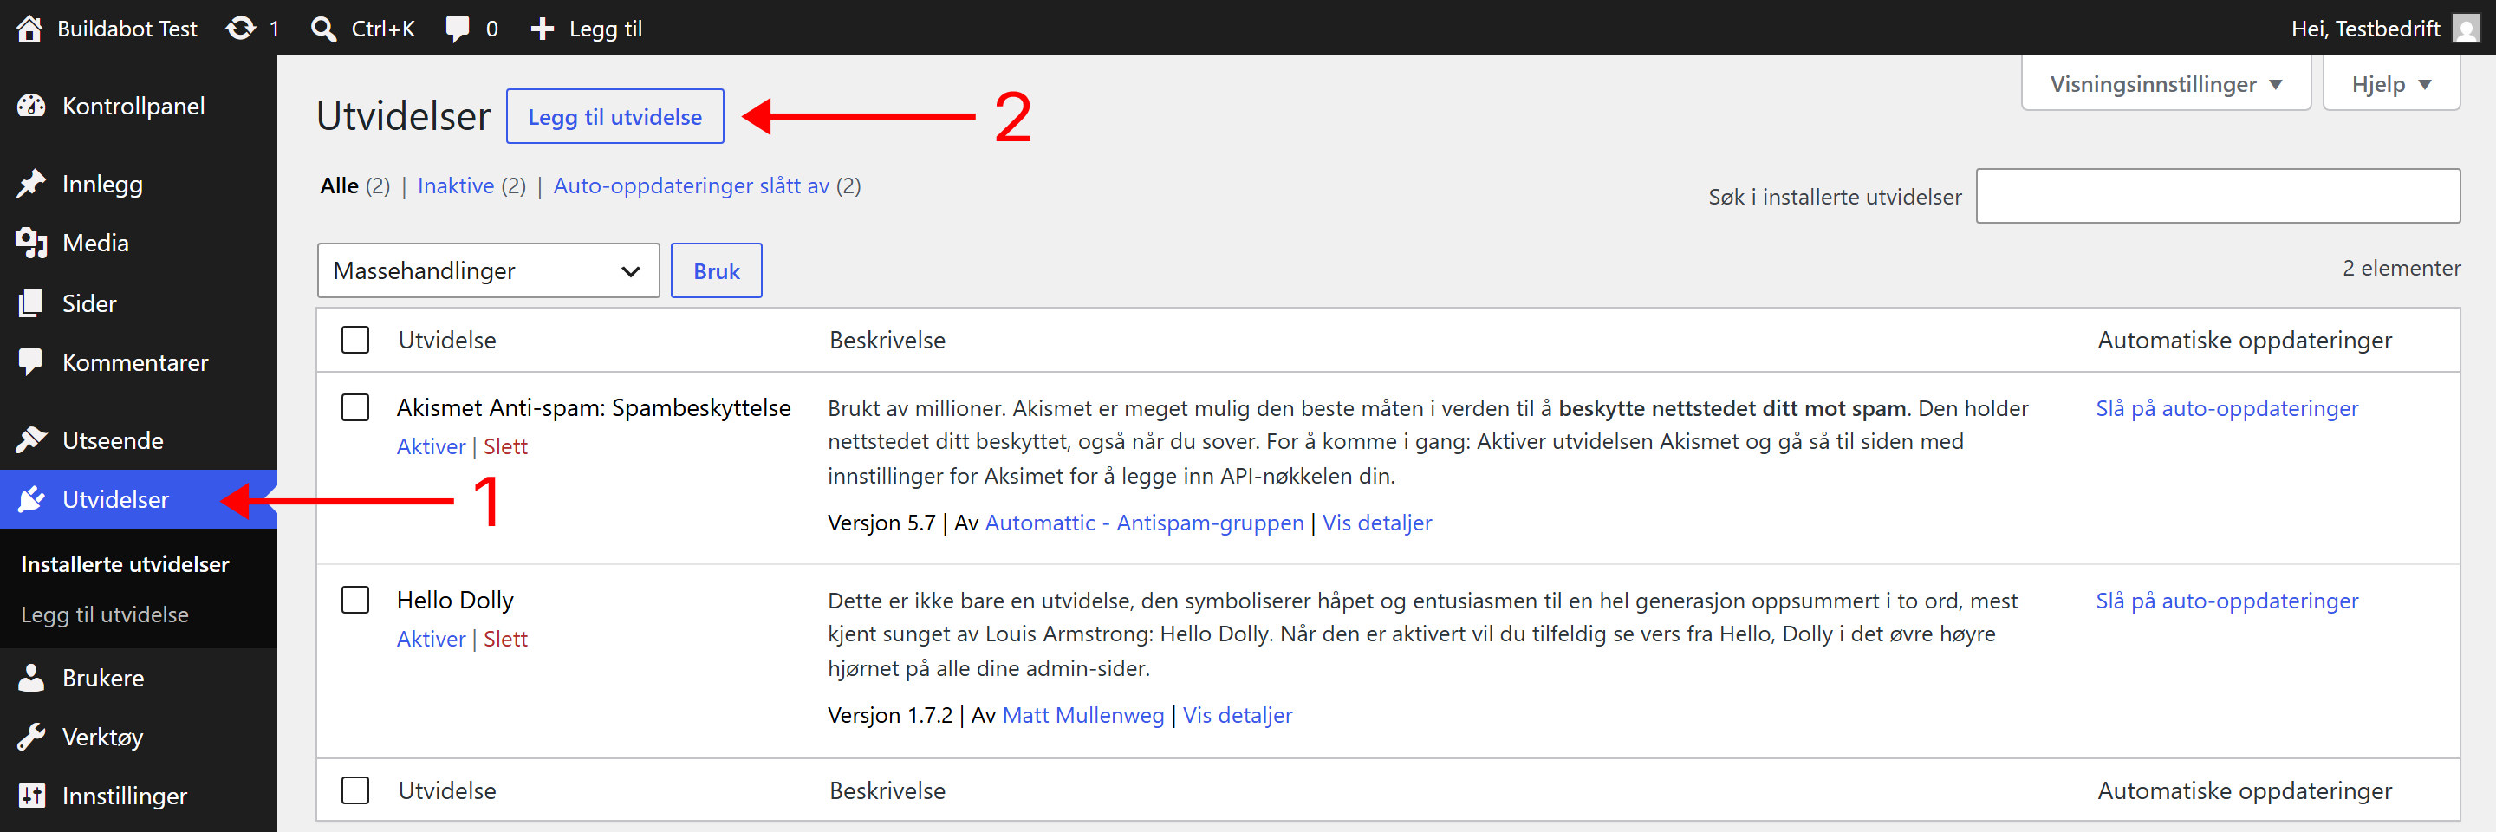Open the Media library icon
The height and width of the screenshot is (832, 2496).
[x=31, y=244]
